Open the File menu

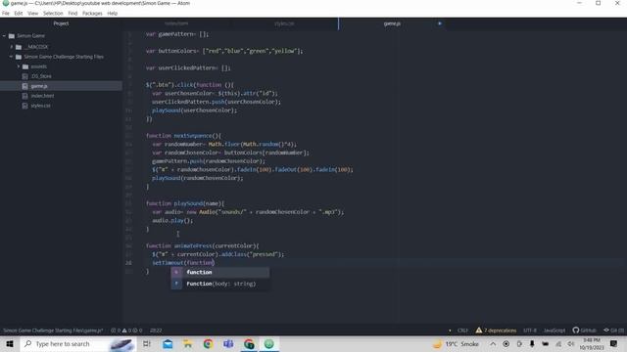pyautogui.click(x=6, y=13)
